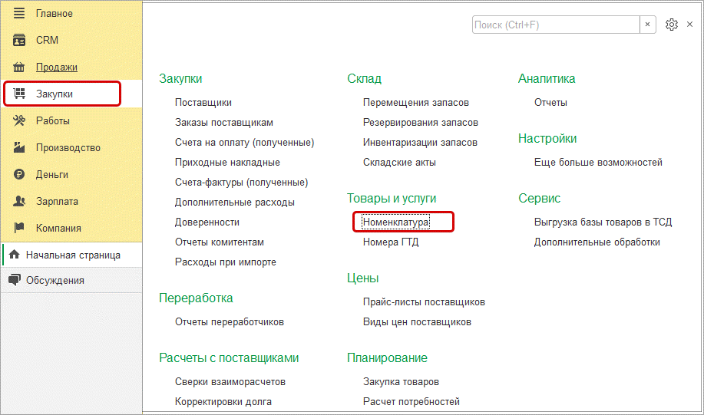Open Еще больше возможностей settings
Image resolution: width=704 pixels, height=415 pixels.
[599, 163]
